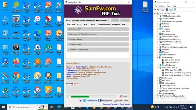Expand the Network adapters node
Viewport: 196px width, 110px height.
(158, 55)
